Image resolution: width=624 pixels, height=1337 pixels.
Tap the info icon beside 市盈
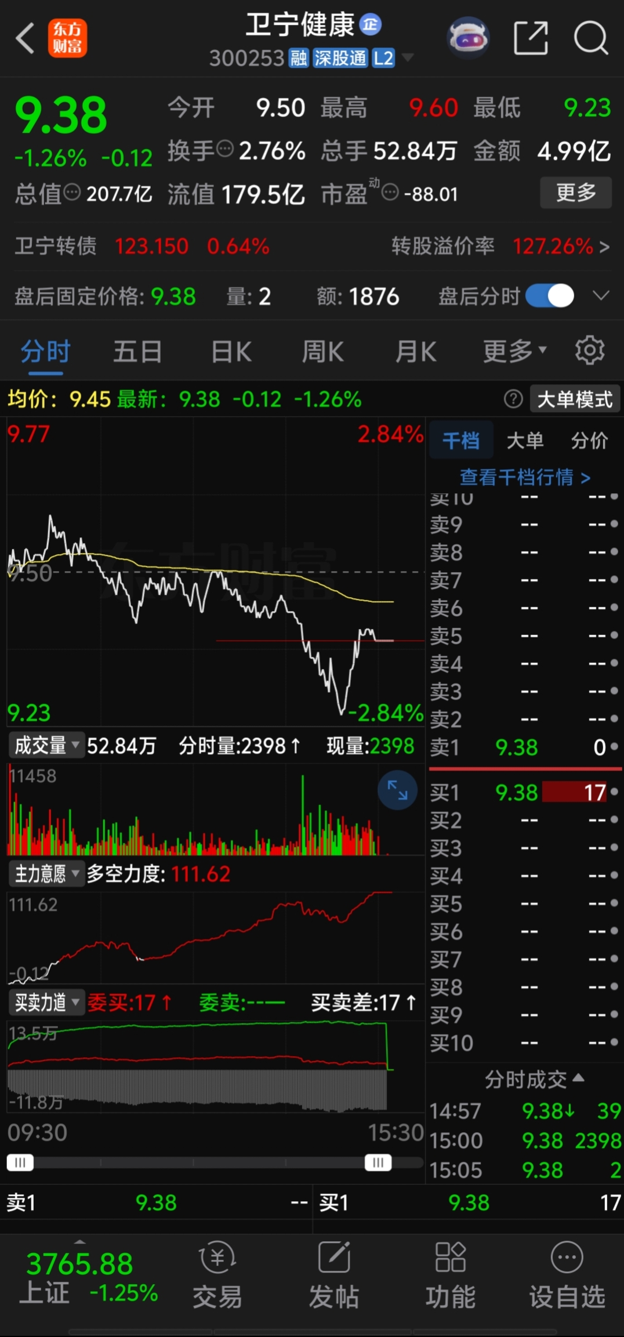click(x=390, y=191)
